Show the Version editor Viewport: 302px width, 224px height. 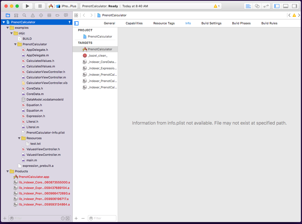click(x=266, y=6)
